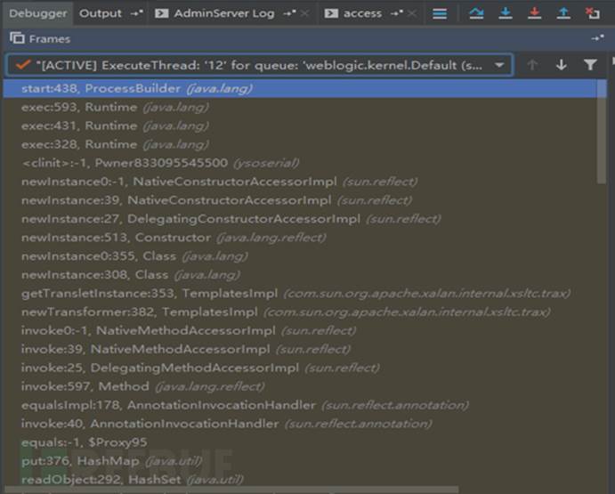Select frame invoke:40, AnnotationInvocationHandler
Image resolution: width=615 pixels, height=494 pixels.
(x=300, y=424)
